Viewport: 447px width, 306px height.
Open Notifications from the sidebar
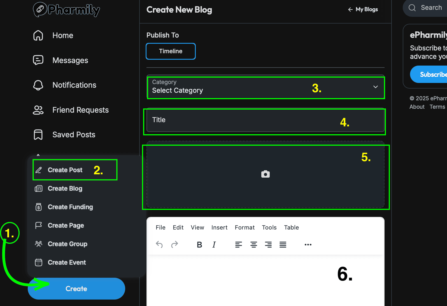click(x=74, y=85)
